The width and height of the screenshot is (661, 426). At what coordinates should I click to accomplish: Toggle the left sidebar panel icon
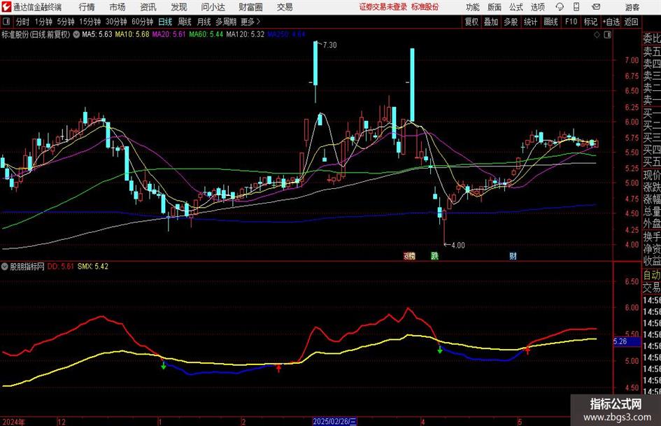(6, 22)
